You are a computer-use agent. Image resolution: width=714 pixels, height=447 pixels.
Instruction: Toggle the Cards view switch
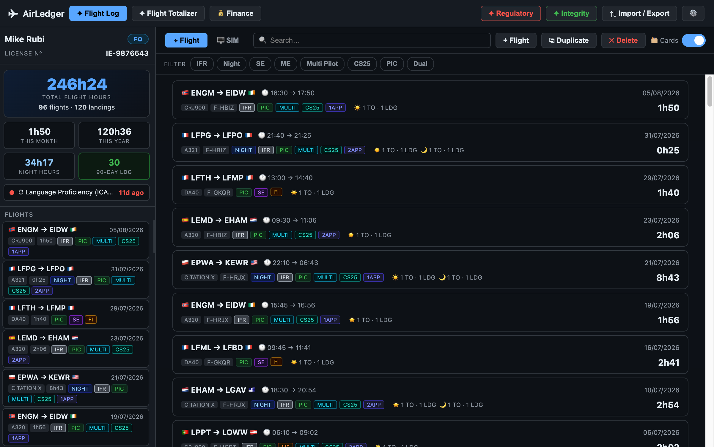pos(693,40)
